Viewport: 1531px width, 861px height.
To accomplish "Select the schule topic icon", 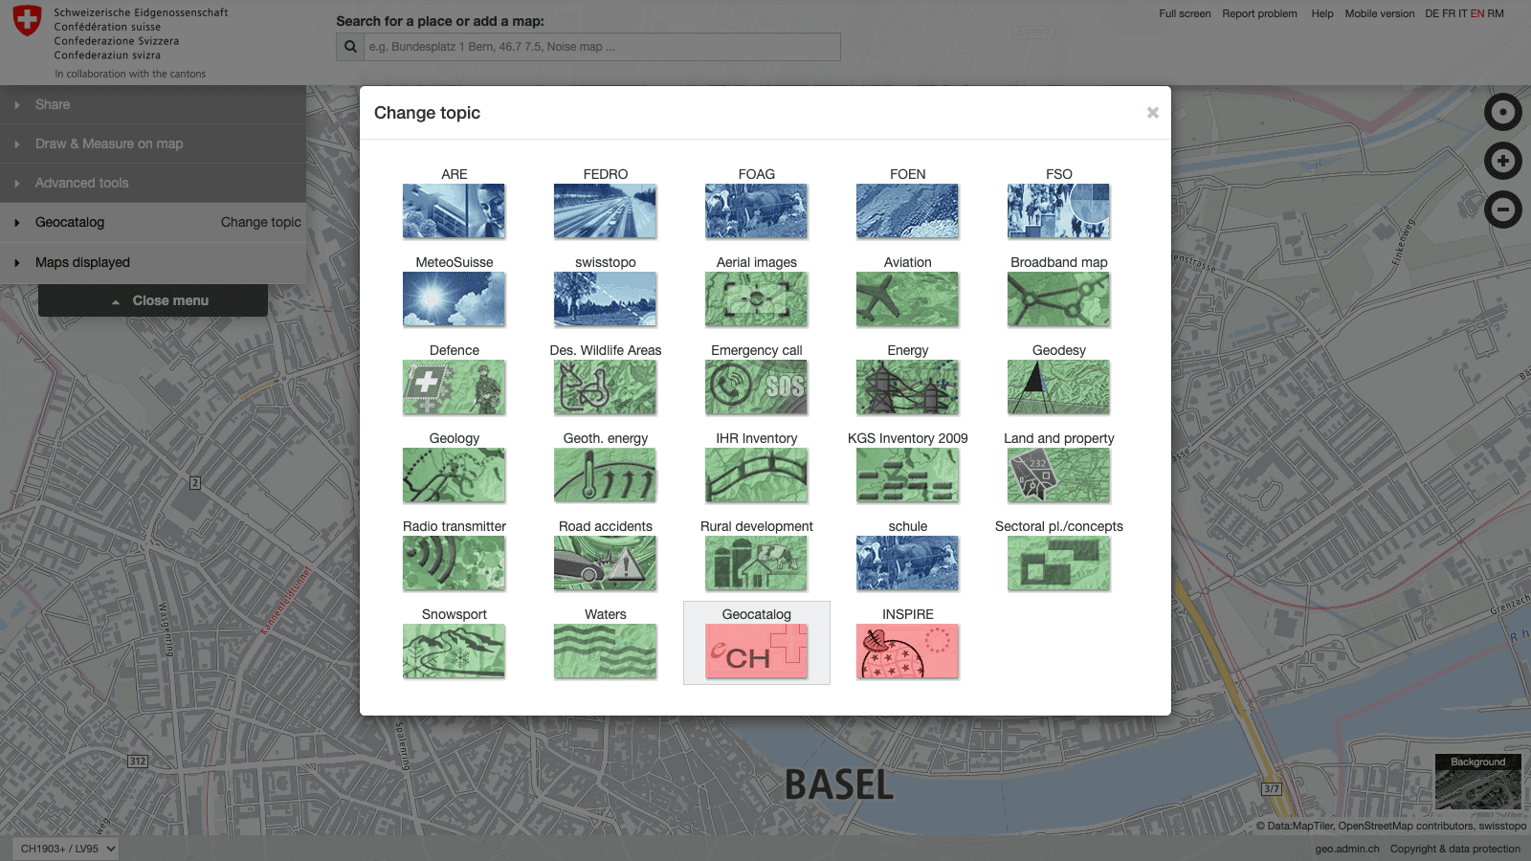I will click(907, 563).
